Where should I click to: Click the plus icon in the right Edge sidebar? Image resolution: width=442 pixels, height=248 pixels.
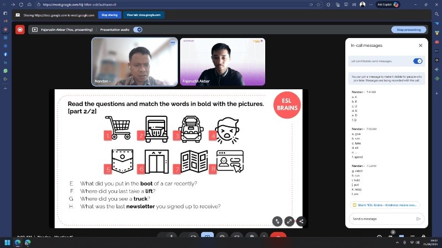436,93
